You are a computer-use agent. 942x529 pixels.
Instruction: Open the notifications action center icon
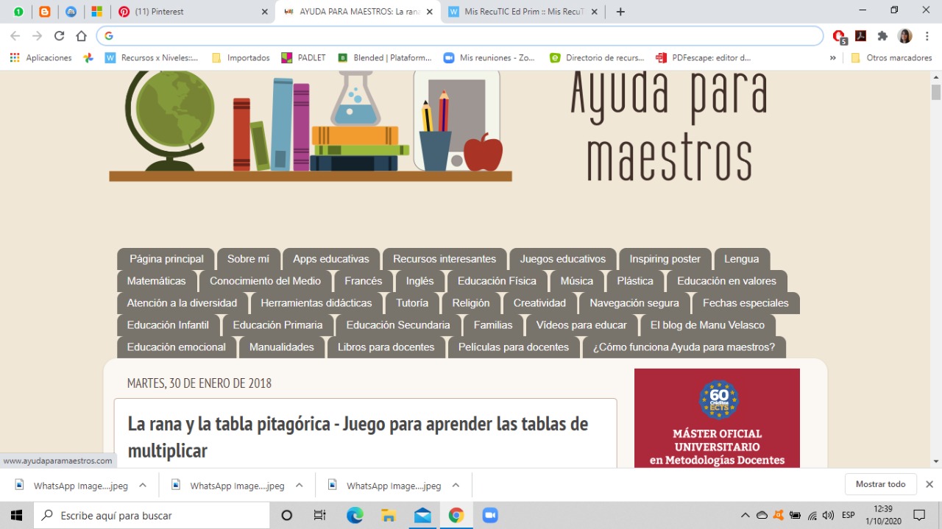tap(919, 516)
